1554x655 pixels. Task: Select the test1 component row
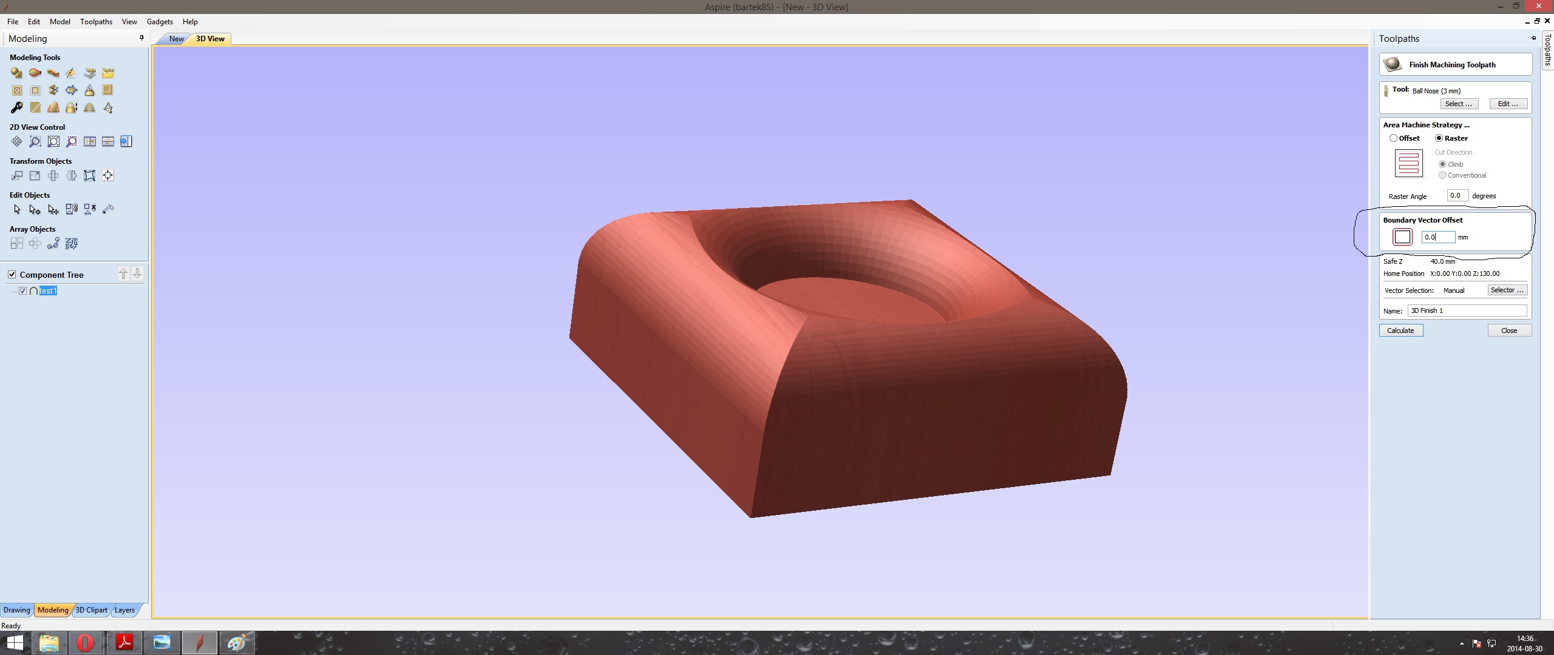(x=48, y=291)
